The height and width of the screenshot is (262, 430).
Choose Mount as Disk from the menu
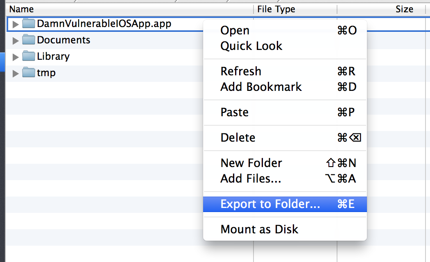(x=285, y=229)
